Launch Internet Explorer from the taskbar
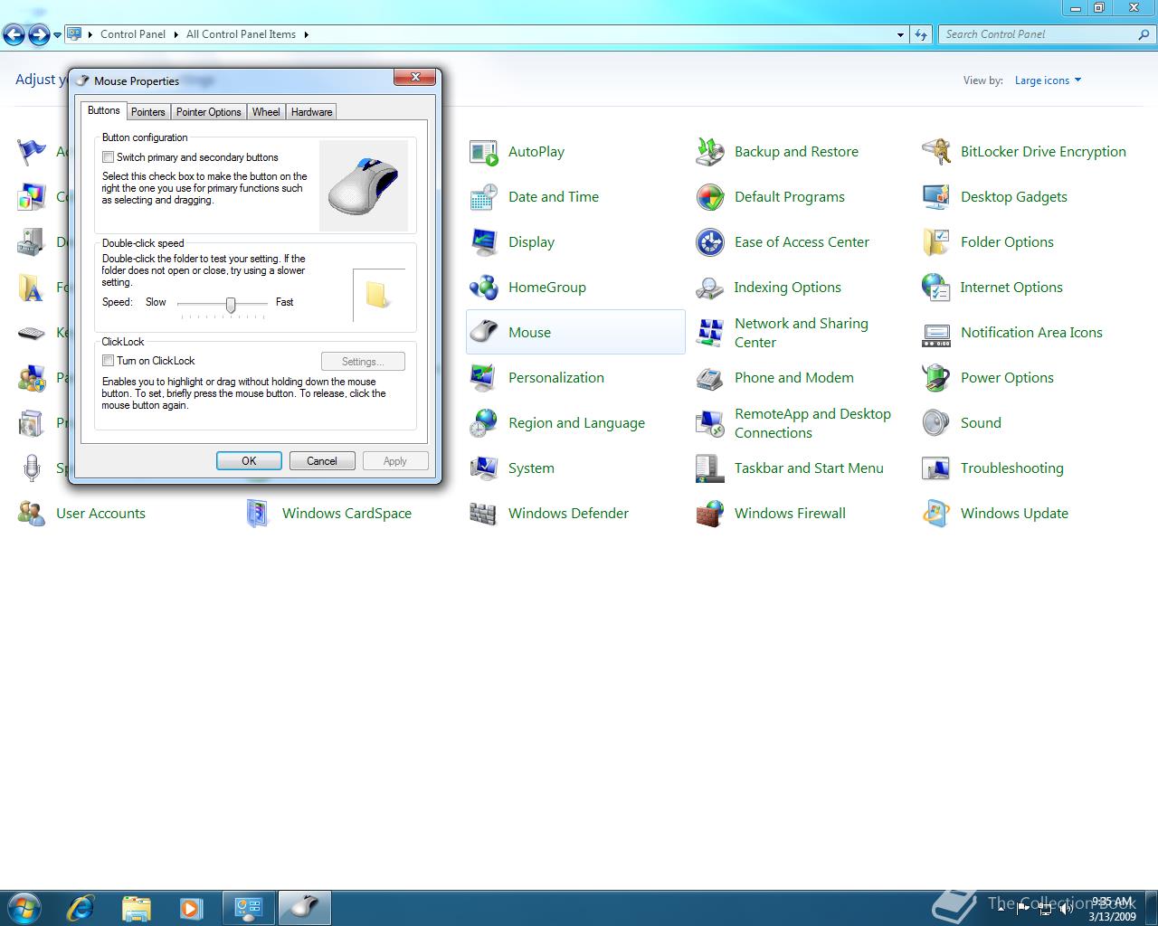This screenshot has height=926, width=1158. click(x=81, y=907)
